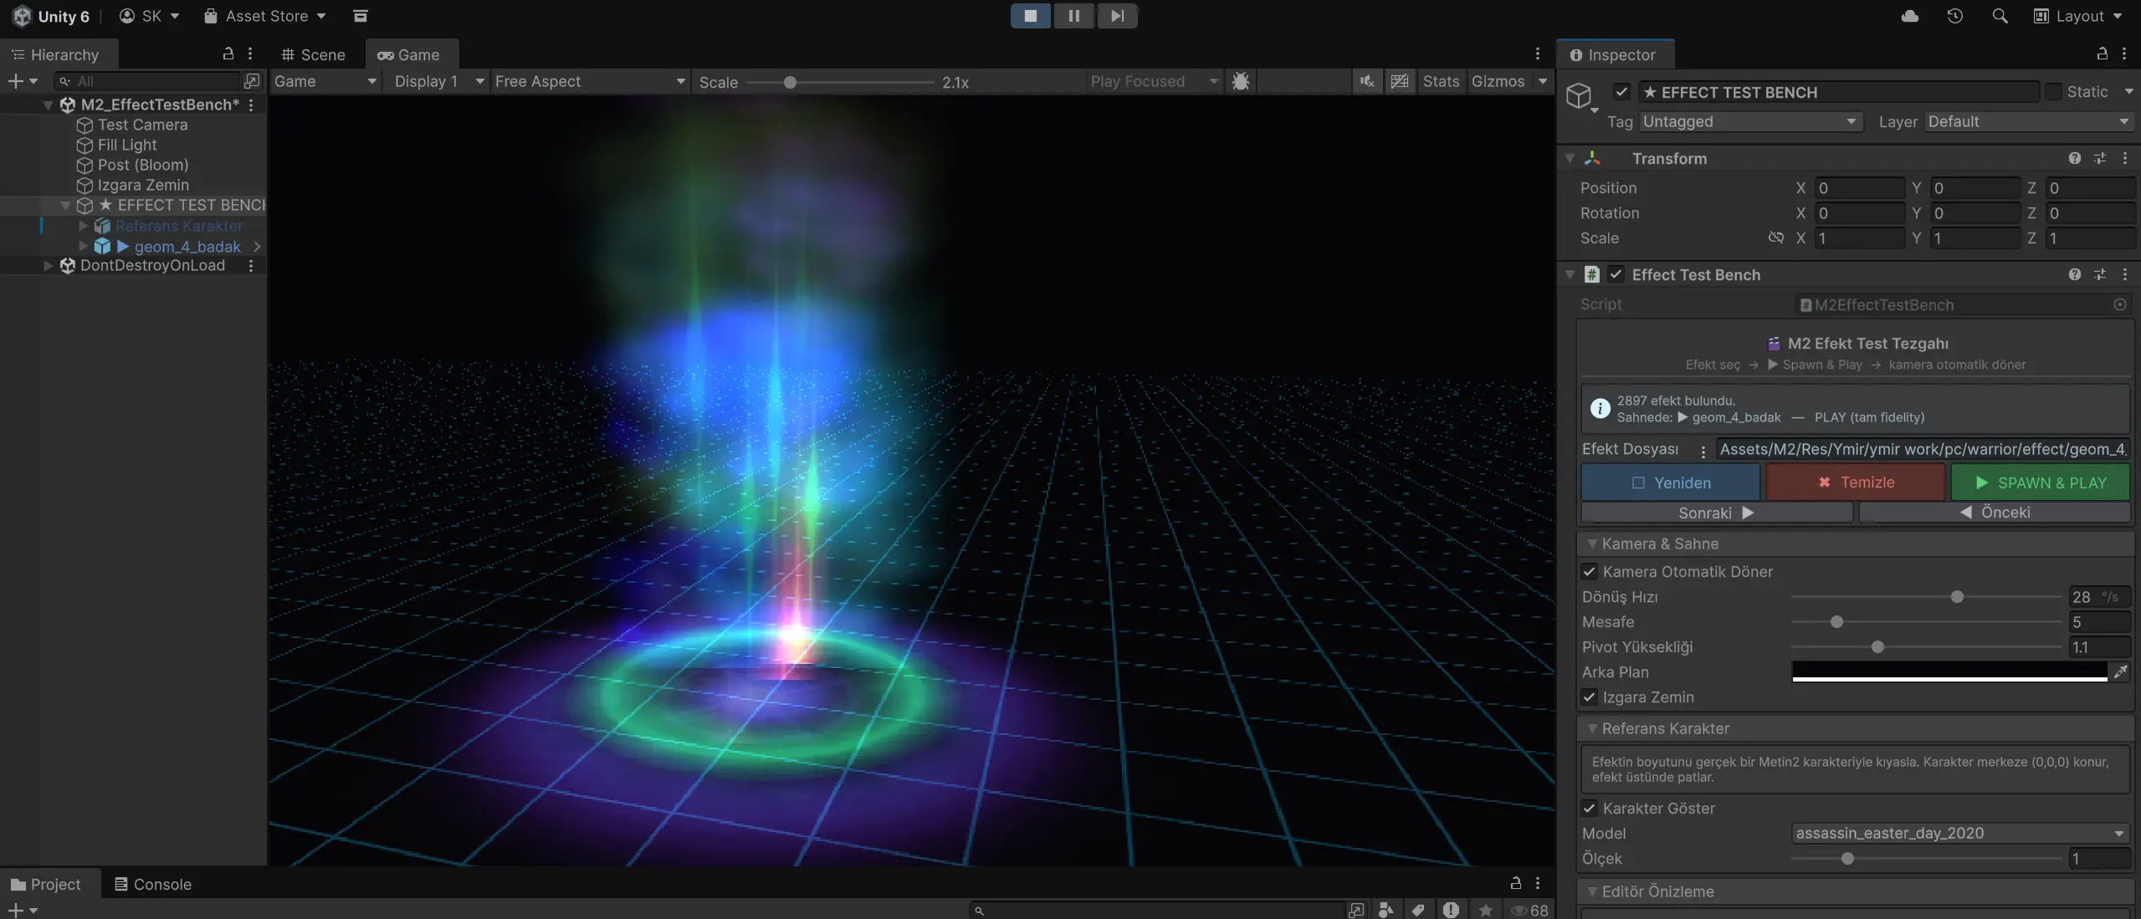The width and height of the screenshot is (2141, 919).
Task: Open the SK account dropdown
Action: point(150,16)
